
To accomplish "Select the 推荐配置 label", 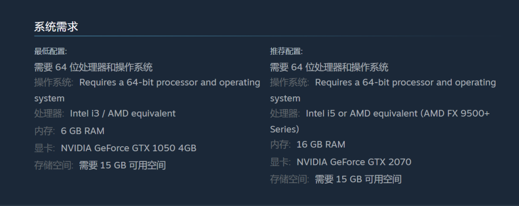I will coord(286,51).
